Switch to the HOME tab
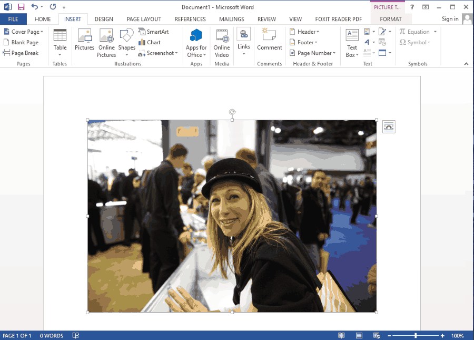The height and width of the screenshot is (340, 474). (x=43, y=19)
